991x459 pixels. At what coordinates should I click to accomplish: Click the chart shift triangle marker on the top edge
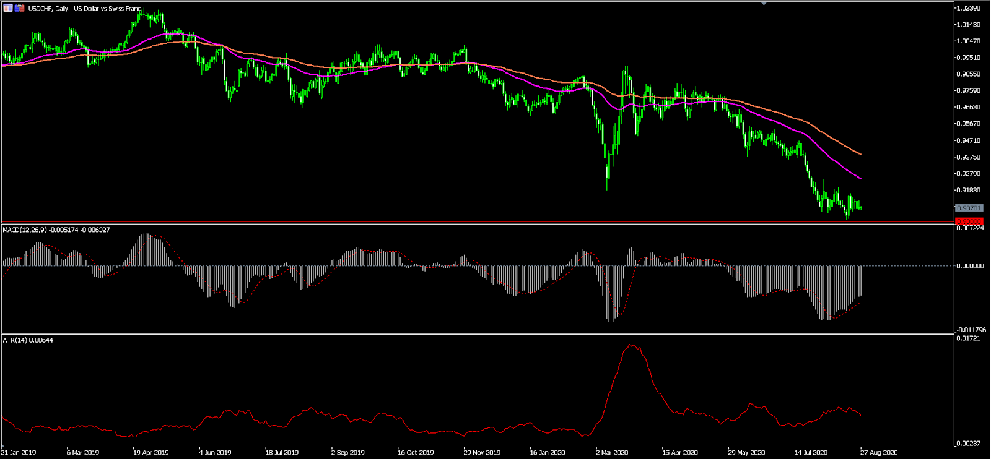coord(764,4)
